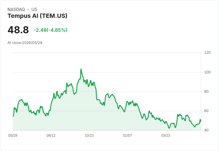Click the 60 value on price axis
Screen dimensions: 219x151
tap(206, 111)
